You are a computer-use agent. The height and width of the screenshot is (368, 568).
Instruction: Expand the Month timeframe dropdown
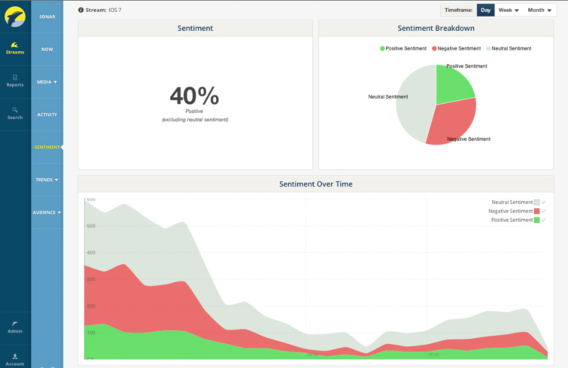[x=539, y=11]
